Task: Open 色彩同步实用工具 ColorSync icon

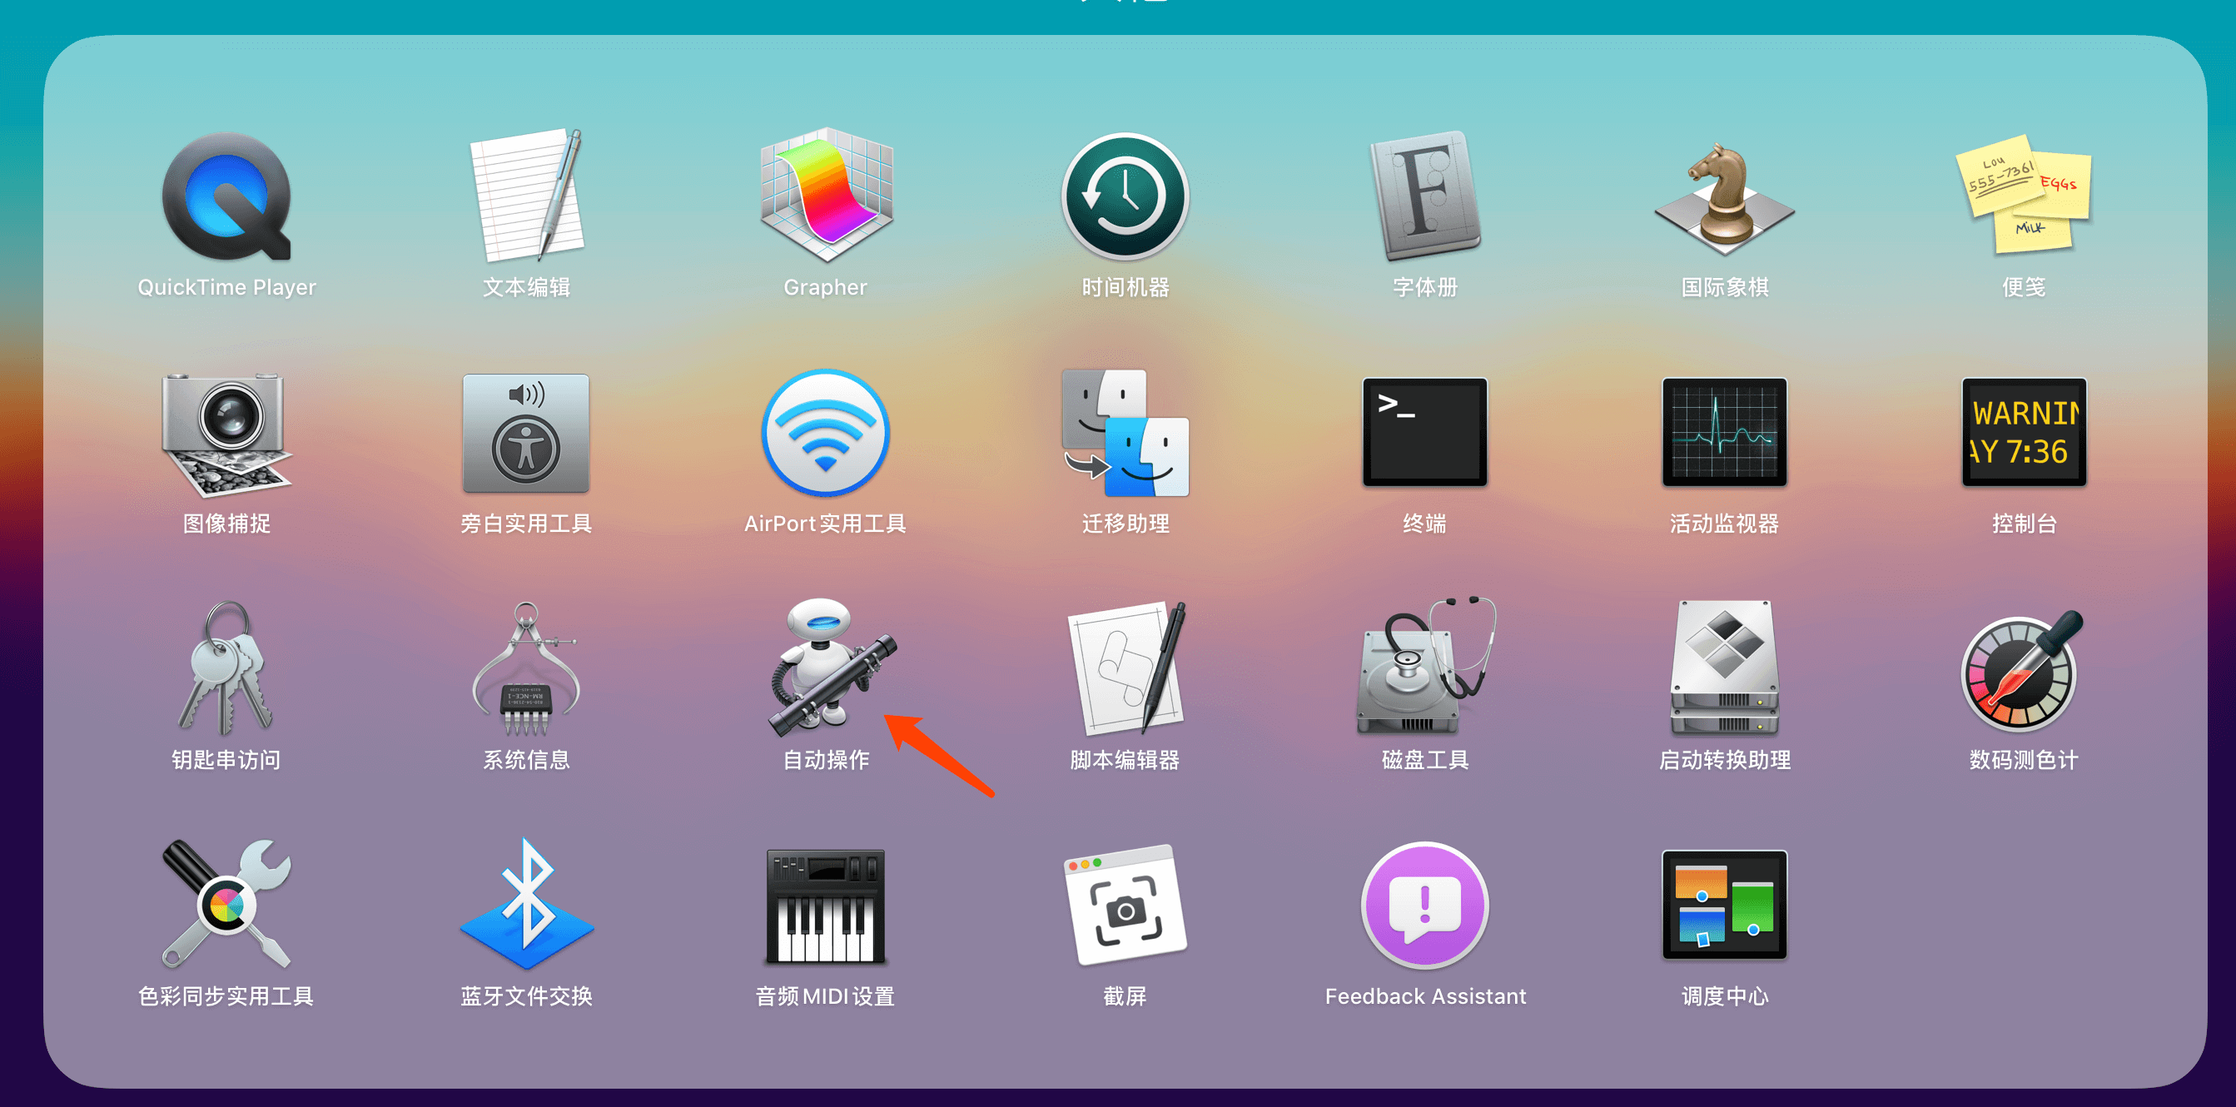Action: click(x=226, y=904)
